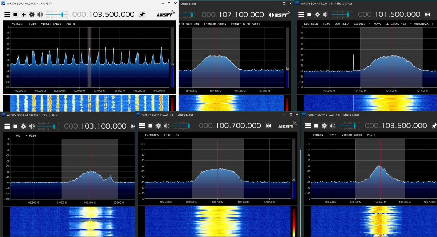Click the '107,100 M' axis label
437x237 pixels.
[x=216, y=91]
